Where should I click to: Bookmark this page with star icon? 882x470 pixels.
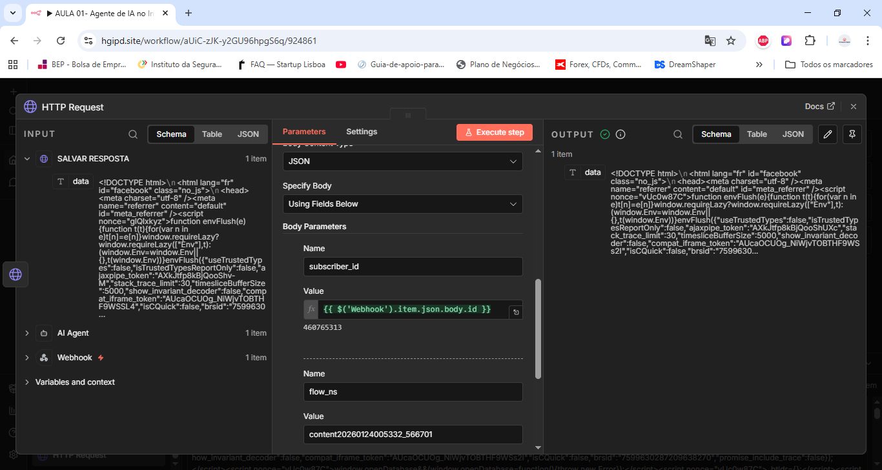[x=731, y=41]
